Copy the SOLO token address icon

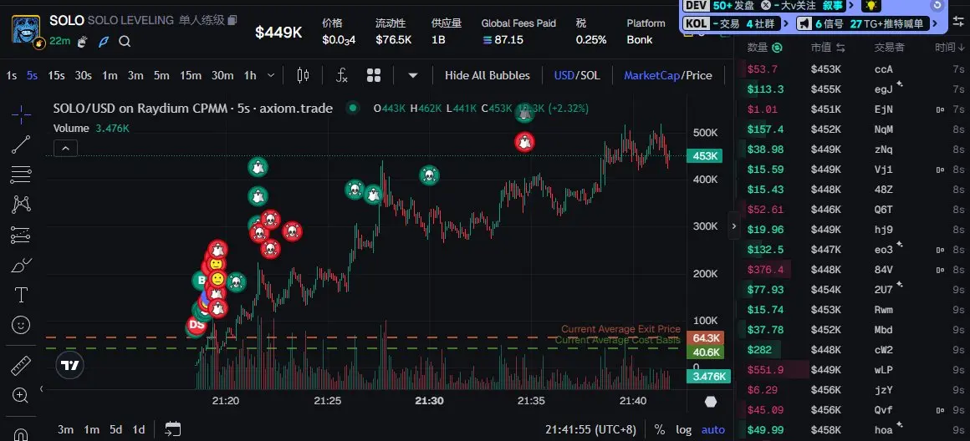(x=232, y=20)
